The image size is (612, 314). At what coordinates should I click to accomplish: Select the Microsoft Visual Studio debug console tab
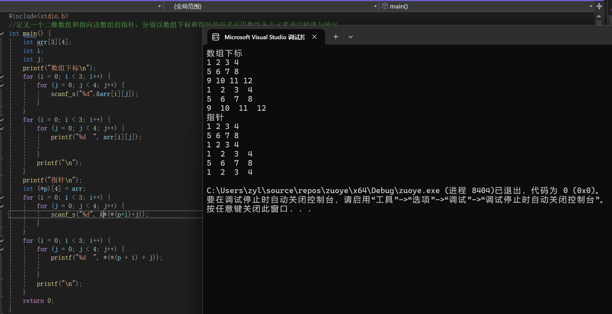point(266,37)
